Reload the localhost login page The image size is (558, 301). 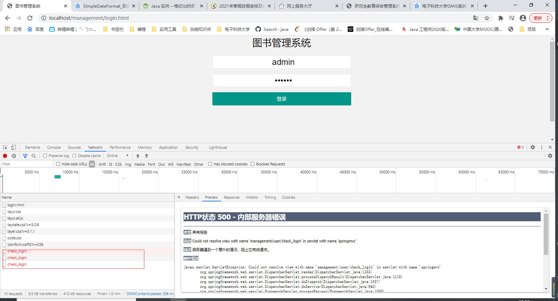click(30, 18)
